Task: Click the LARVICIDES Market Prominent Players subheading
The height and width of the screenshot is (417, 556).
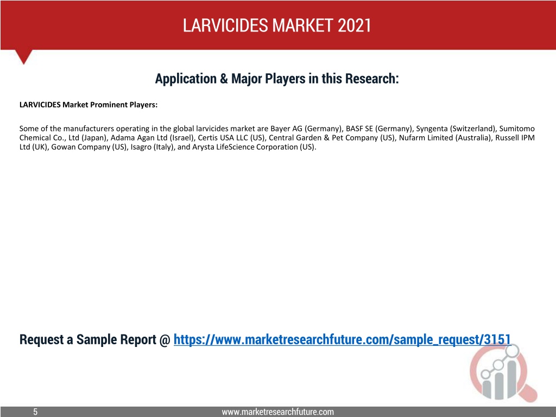Action: pos(89,105)
